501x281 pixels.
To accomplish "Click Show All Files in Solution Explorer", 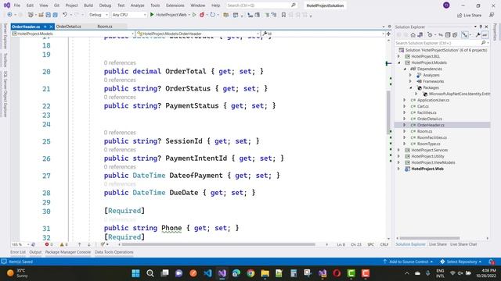I will (x=455, y=35).
